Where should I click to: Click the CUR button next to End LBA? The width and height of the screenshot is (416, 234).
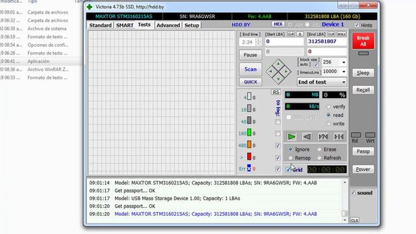(x=331, y=34)
